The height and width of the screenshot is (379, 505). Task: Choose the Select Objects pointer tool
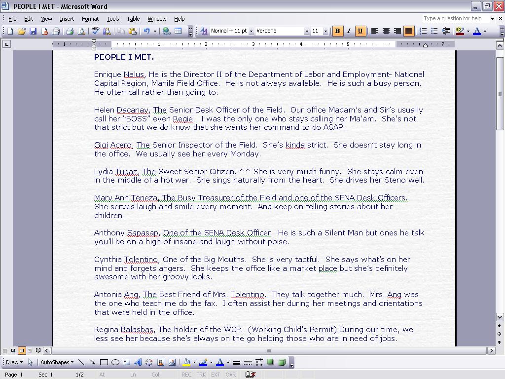pyautogui.click(x=30, y=362)
